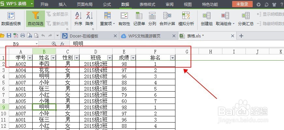
Task: Switch to the 公式 ribbon tab
Action: click(107, 4)
